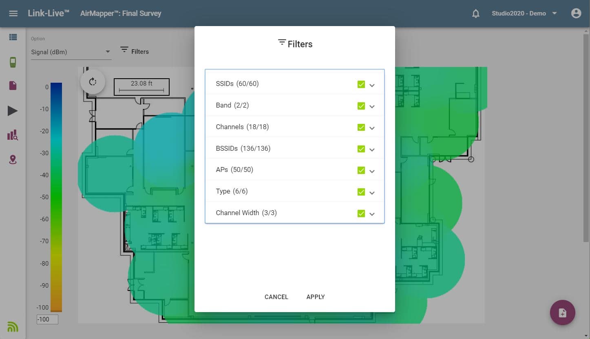Click the -100 dBm value input field
Image resolution: width=590 pixels, height=339 pixels.
(x=46, y=319)
